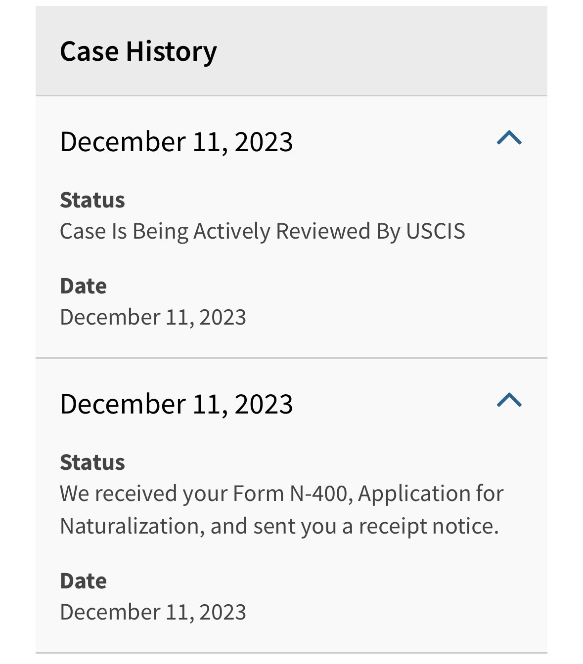Image resolution: width=583 pixels, height=664 pixels.
Task: Click the 'Naturalization, and sent you a receipt notice' line
Action: [x=279, y=526]
